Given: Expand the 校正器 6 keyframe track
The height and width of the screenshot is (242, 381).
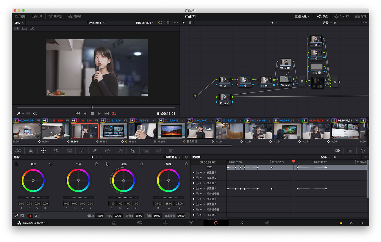Looking at the screenshot, I should pos(204,199).
